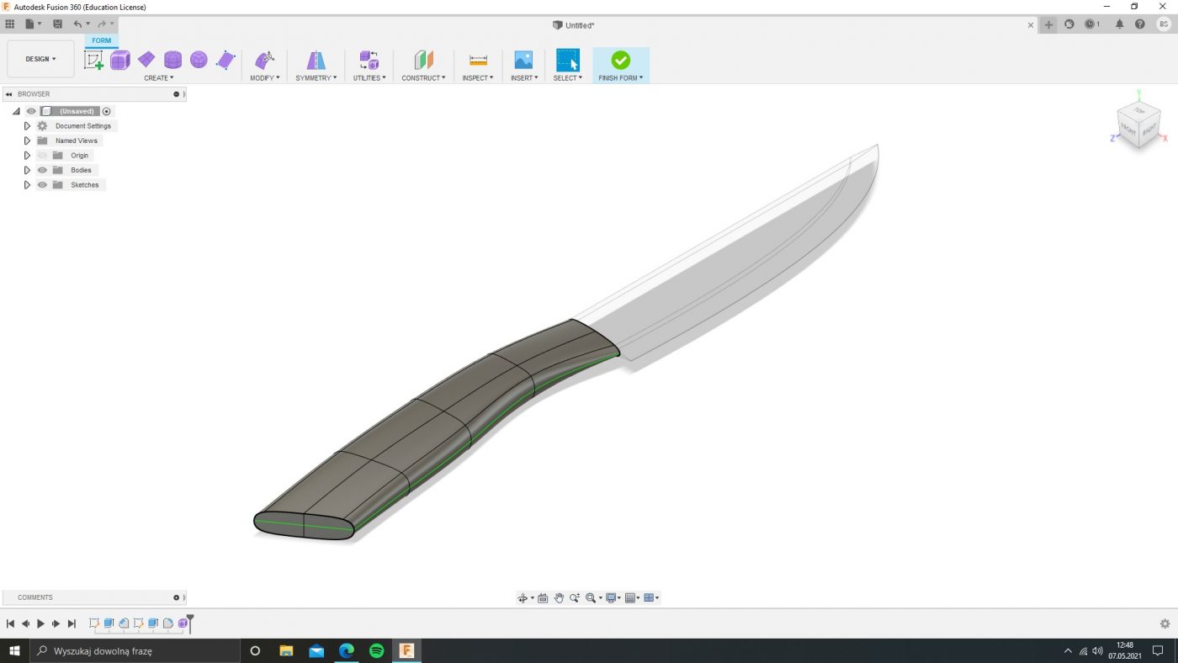Toggle the Sketches folder eye icon
The height and width of the screenshot is (663, 1178).
pyautogui.click(x=42, y=185)
